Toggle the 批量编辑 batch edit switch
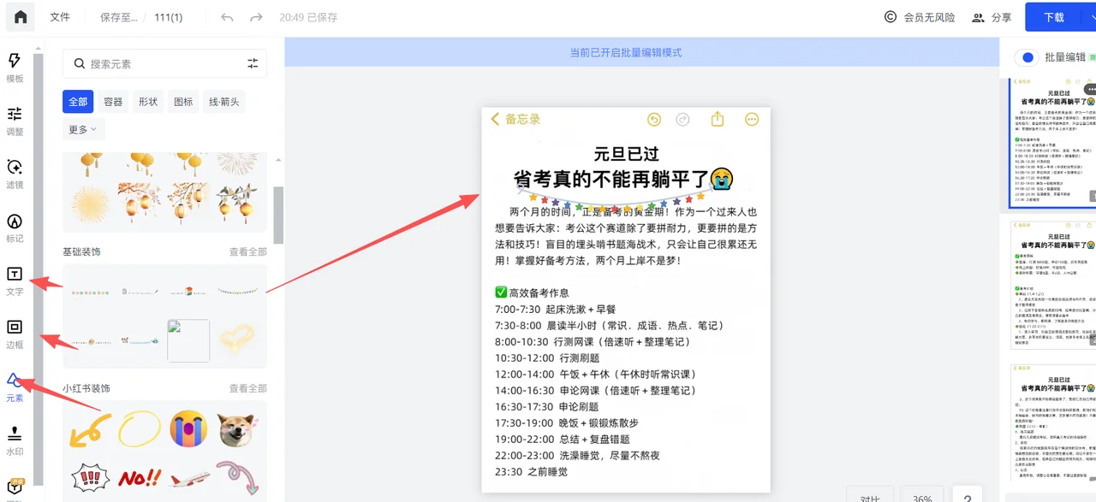This screenshot has width=1096, height=502. click(1027, 57)
